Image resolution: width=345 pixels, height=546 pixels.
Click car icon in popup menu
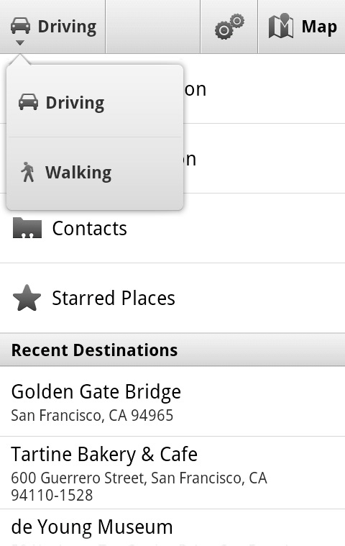pyautogui.click(x=28, y=102)
